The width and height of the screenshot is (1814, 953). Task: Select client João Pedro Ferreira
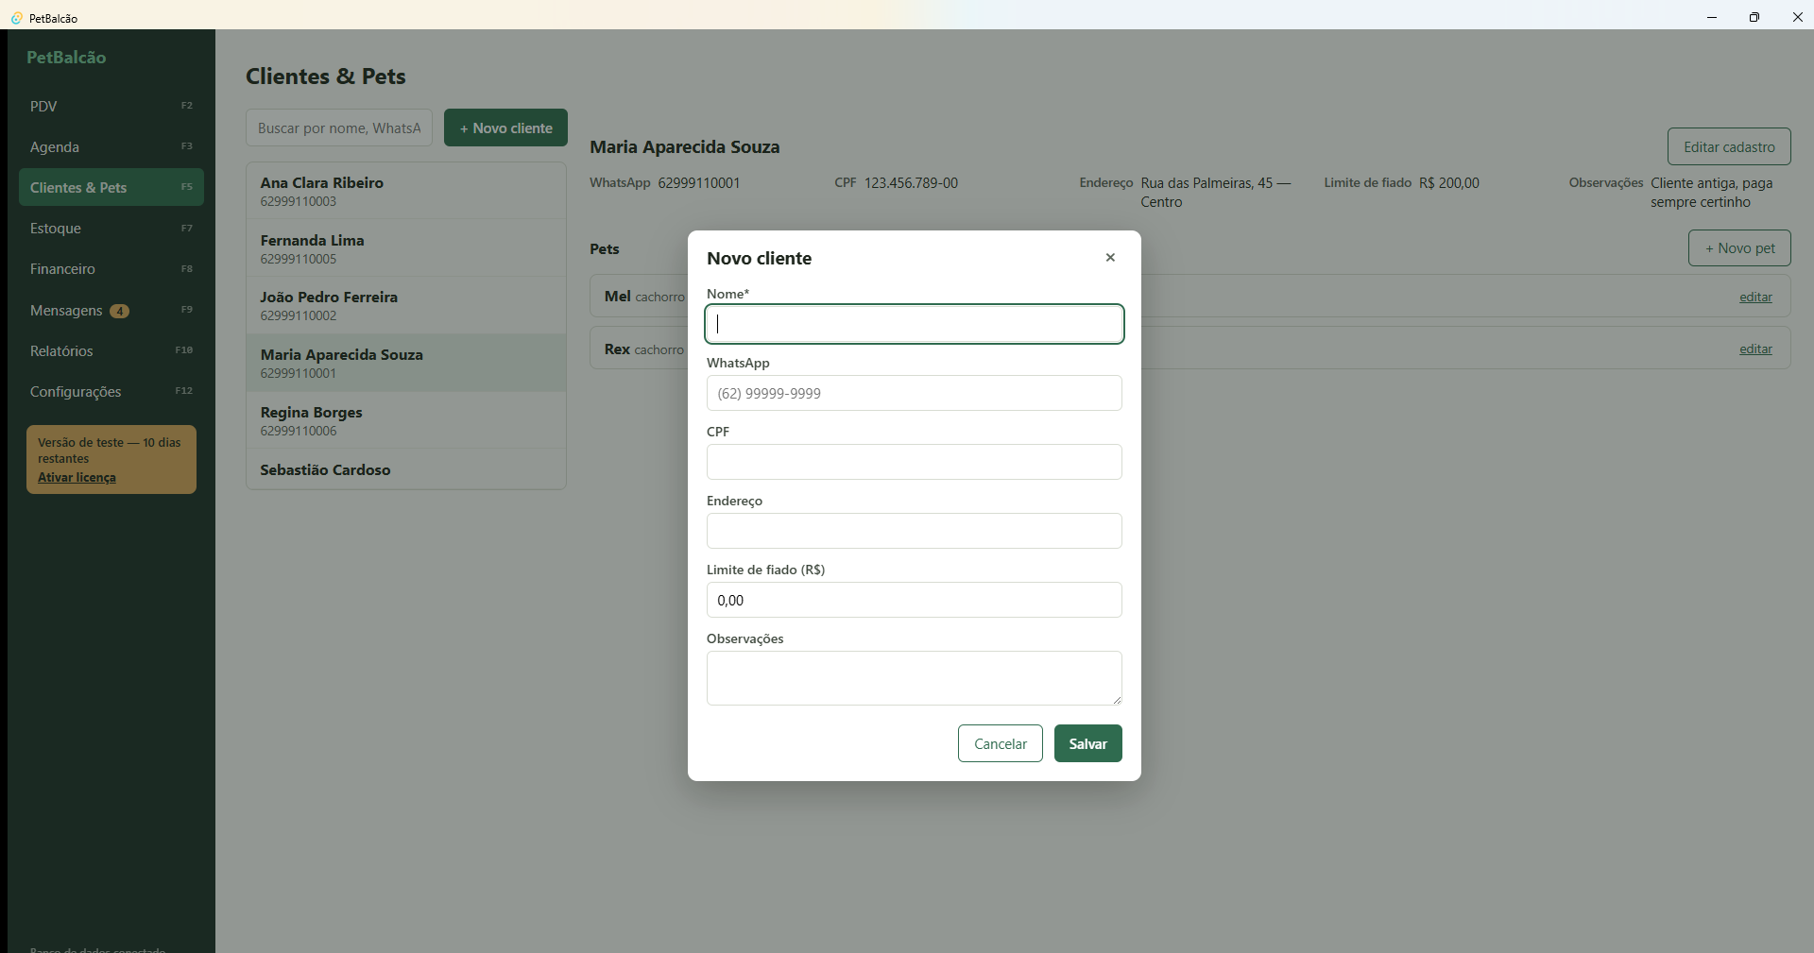pos(406,305)
